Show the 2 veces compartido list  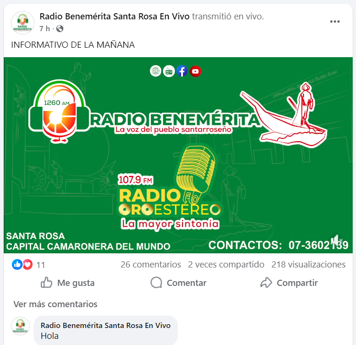click(x=226, y=265)
